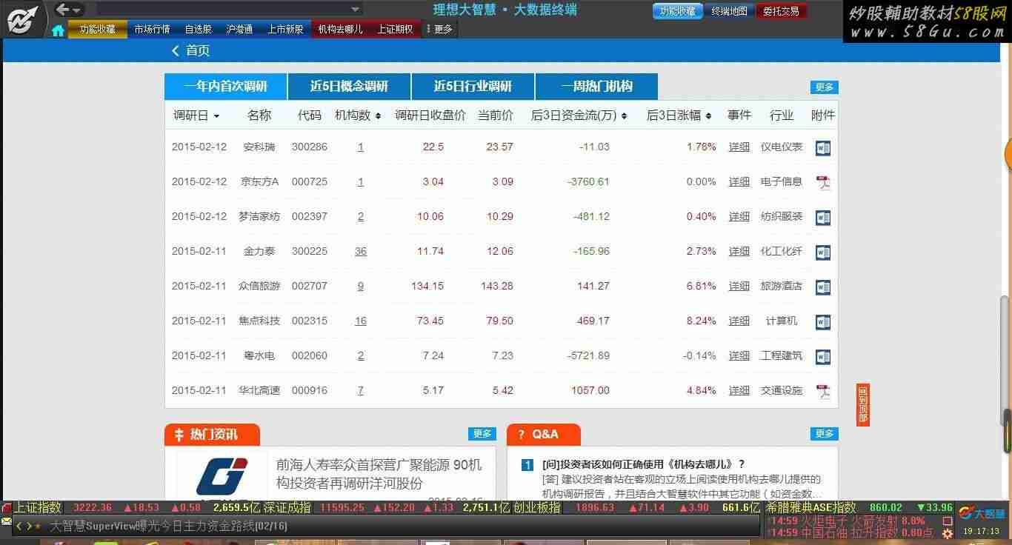
Task: Sort the table by 后3日涨幅
Action: (x=679, y=116)
